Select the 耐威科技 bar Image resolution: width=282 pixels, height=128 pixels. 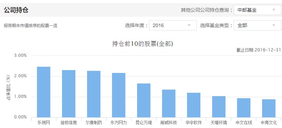(169, 103)
